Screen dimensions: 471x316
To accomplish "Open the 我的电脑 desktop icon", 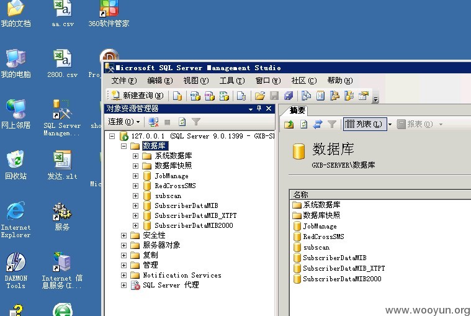I will coord(16,64).
